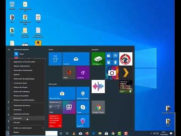Viewport: 181px width, 136px height.
Task: Open the clock and date in tray
Action: point(164,133)
